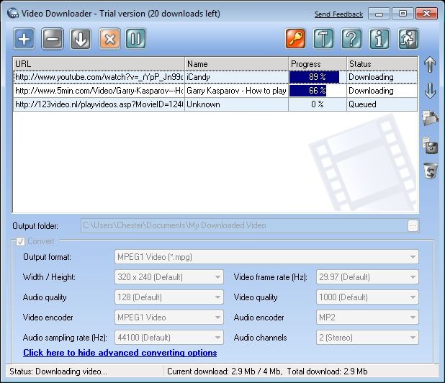Image resolution: width=445 pixels, height=383 pixels.
Task: Browse output folder with the ellipsis button
Action: [x=413, y=226]
